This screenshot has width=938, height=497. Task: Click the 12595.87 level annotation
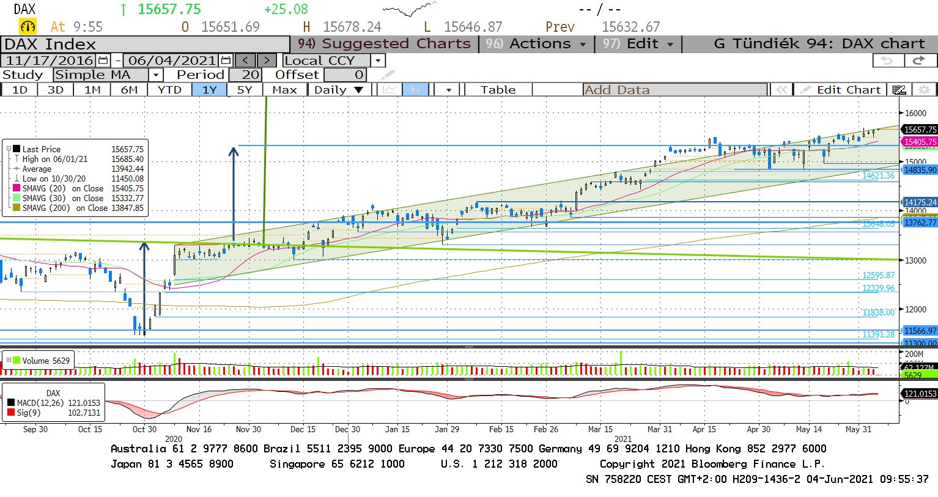878,275
